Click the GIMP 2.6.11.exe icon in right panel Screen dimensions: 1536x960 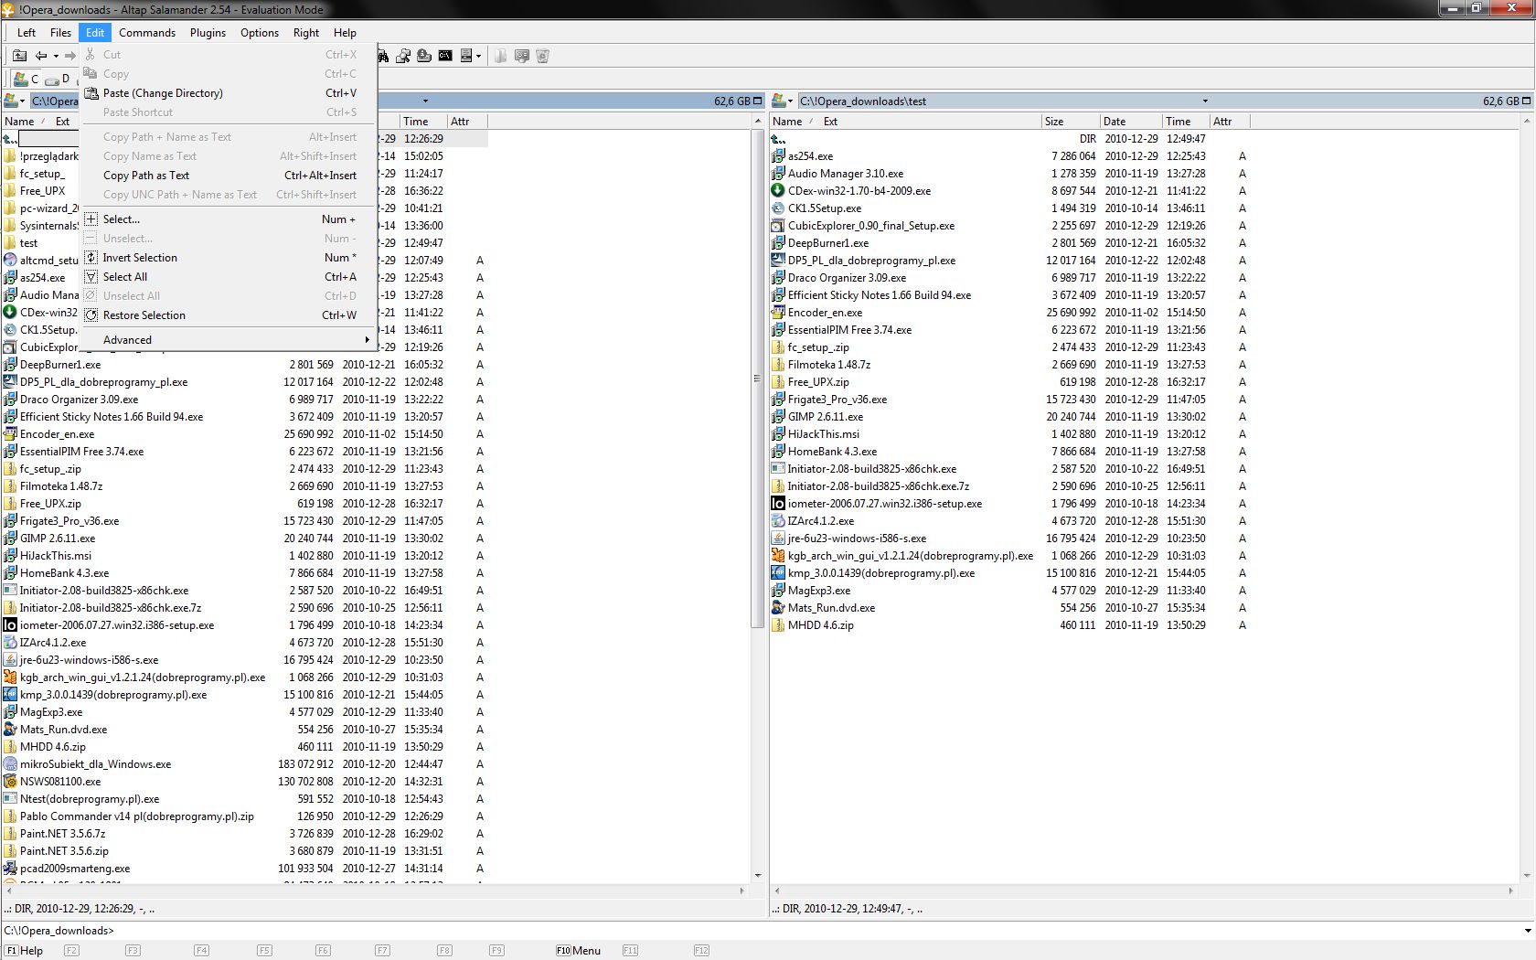778,417
